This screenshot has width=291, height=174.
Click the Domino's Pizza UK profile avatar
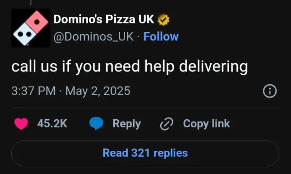(x=31, y=28)
